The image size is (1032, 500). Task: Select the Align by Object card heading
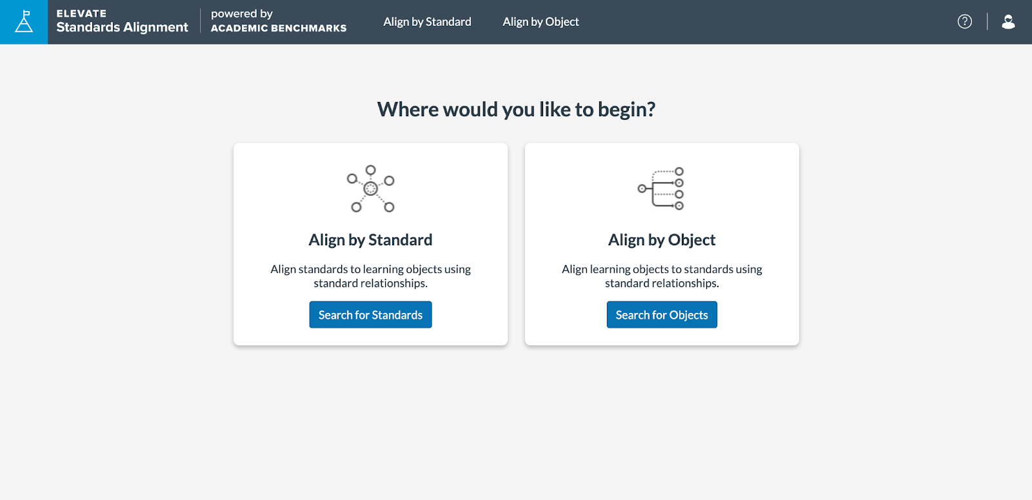point(662,240)
